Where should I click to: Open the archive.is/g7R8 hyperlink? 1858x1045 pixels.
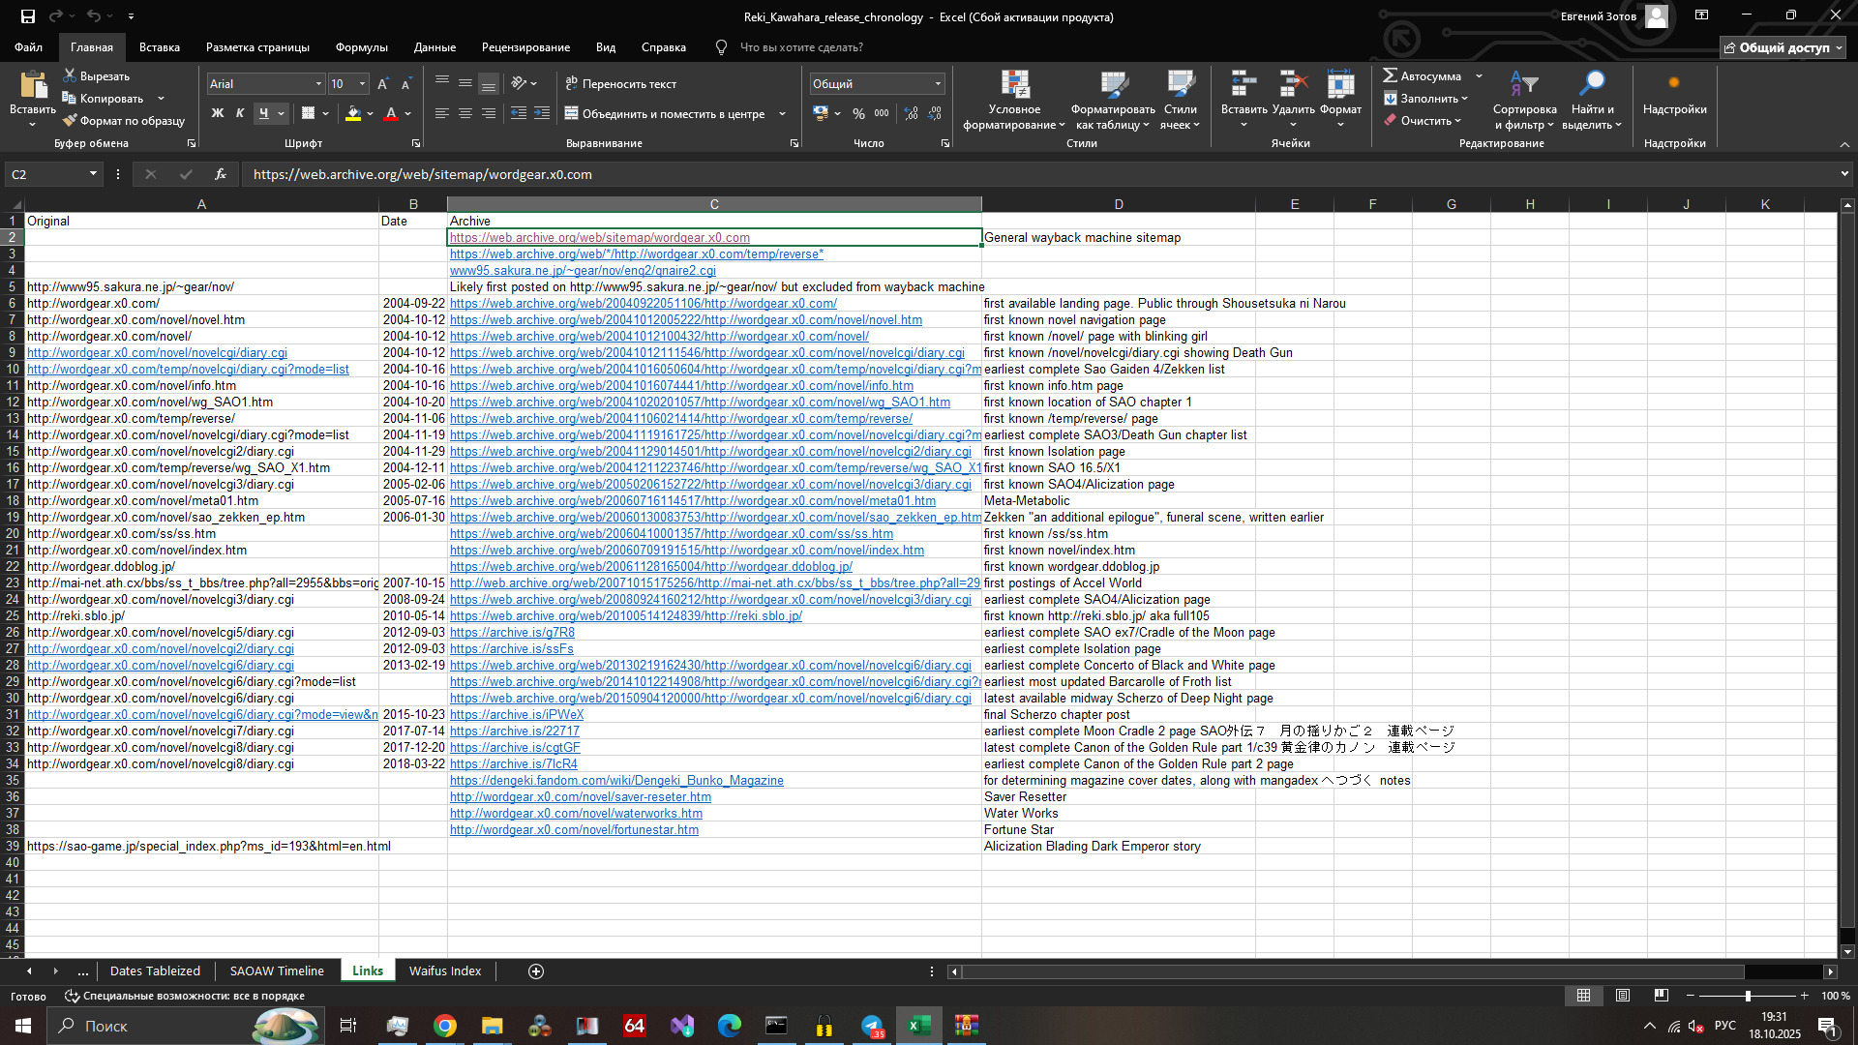(512, 633)
